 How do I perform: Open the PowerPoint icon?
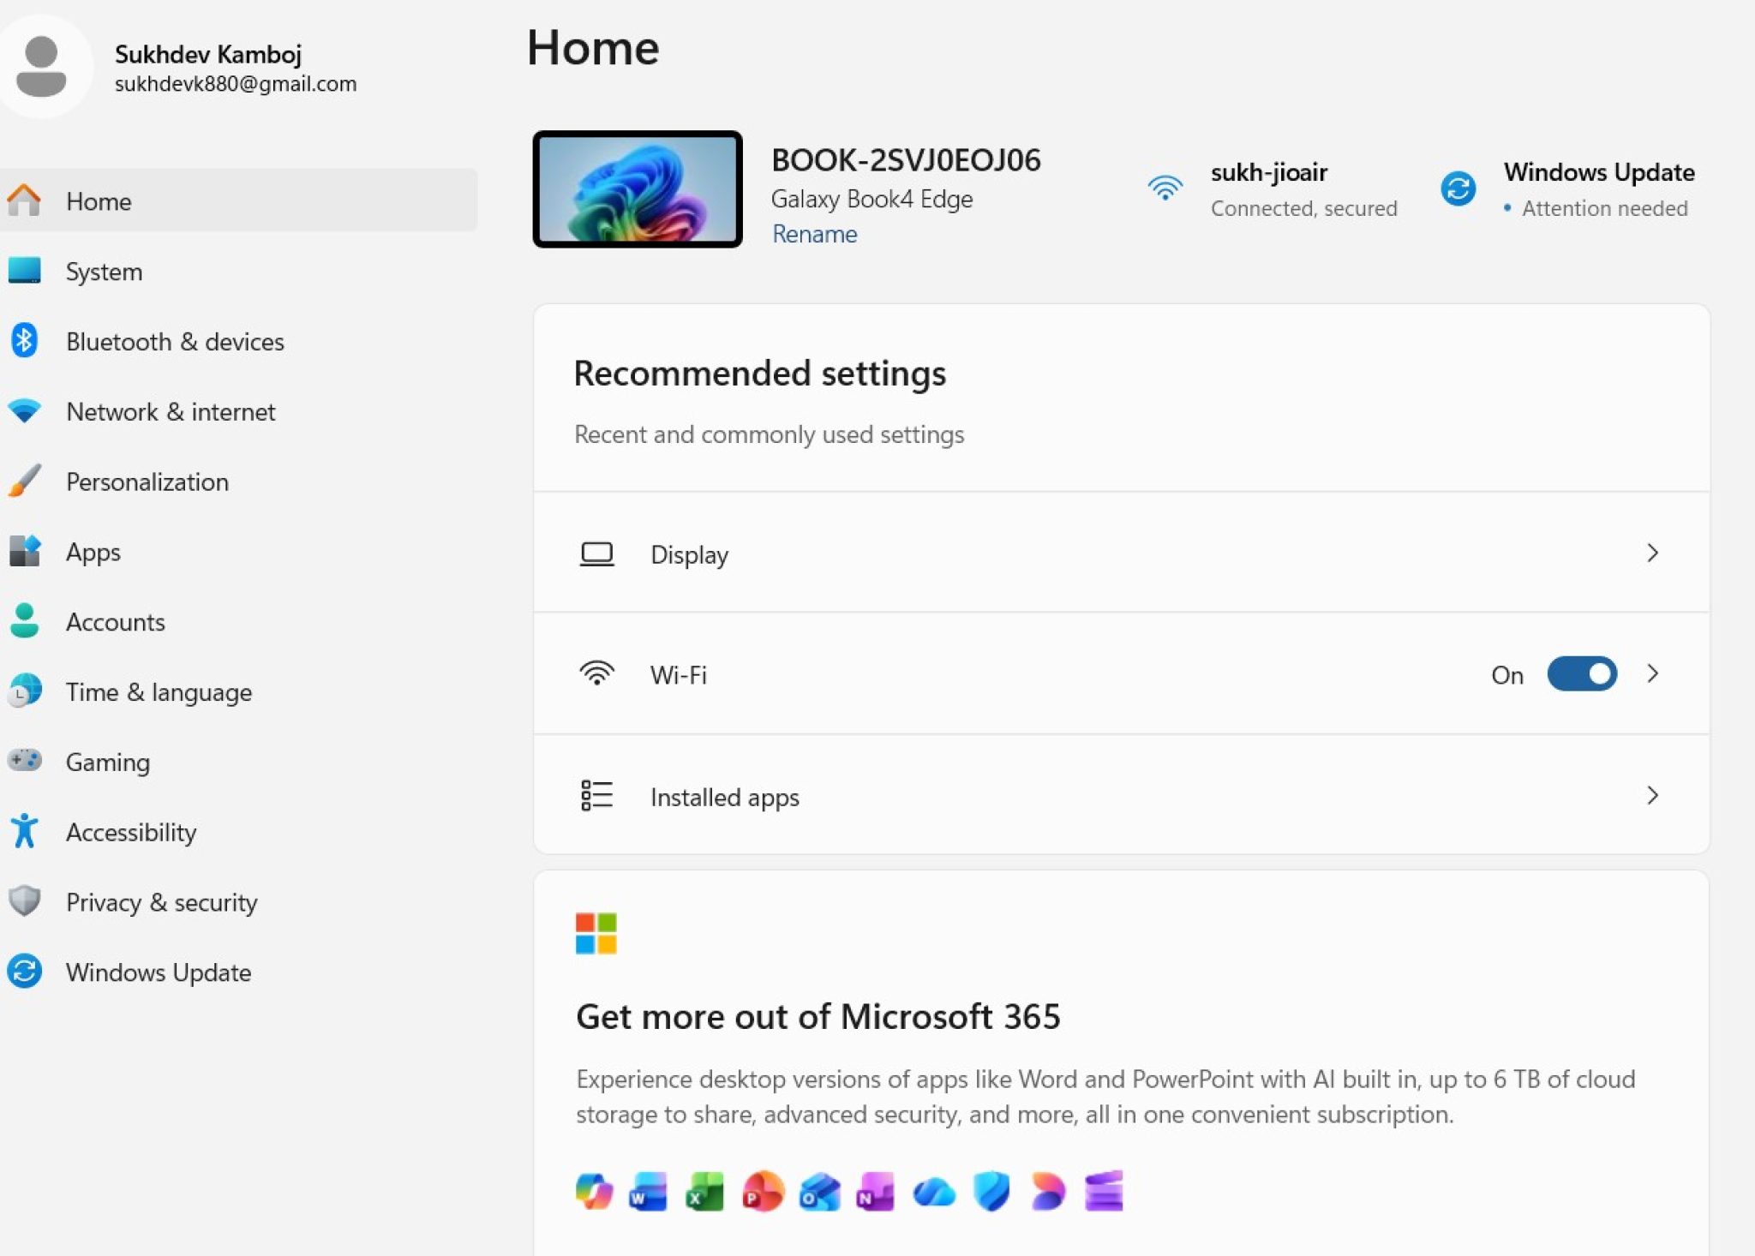coord(763,1191)
